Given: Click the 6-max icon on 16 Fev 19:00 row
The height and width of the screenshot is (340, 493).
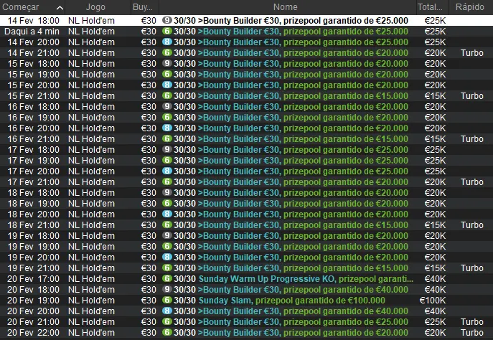Looking at the screenshot, I should (167, 117).
